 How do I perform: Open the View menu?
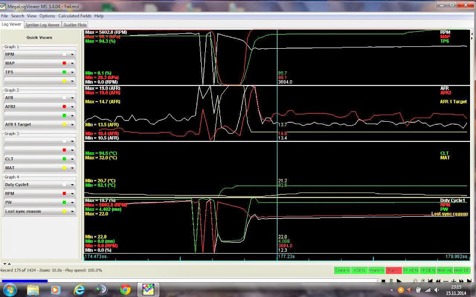click(x=32, y=16)
